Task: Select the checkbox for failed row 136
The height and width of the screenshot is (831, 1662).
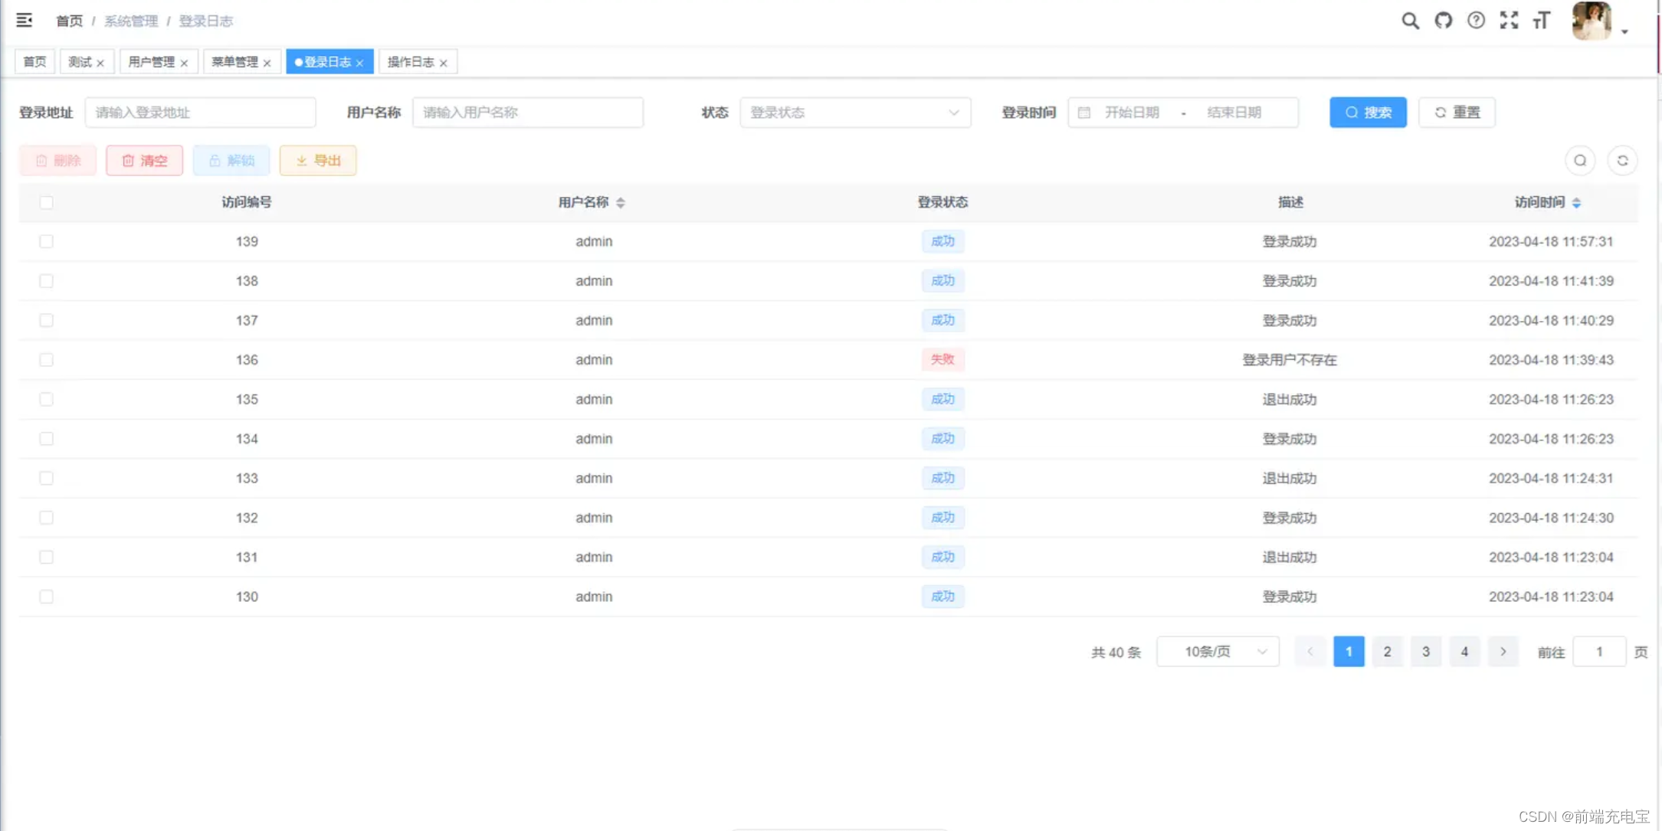Action: pos(47,360)
